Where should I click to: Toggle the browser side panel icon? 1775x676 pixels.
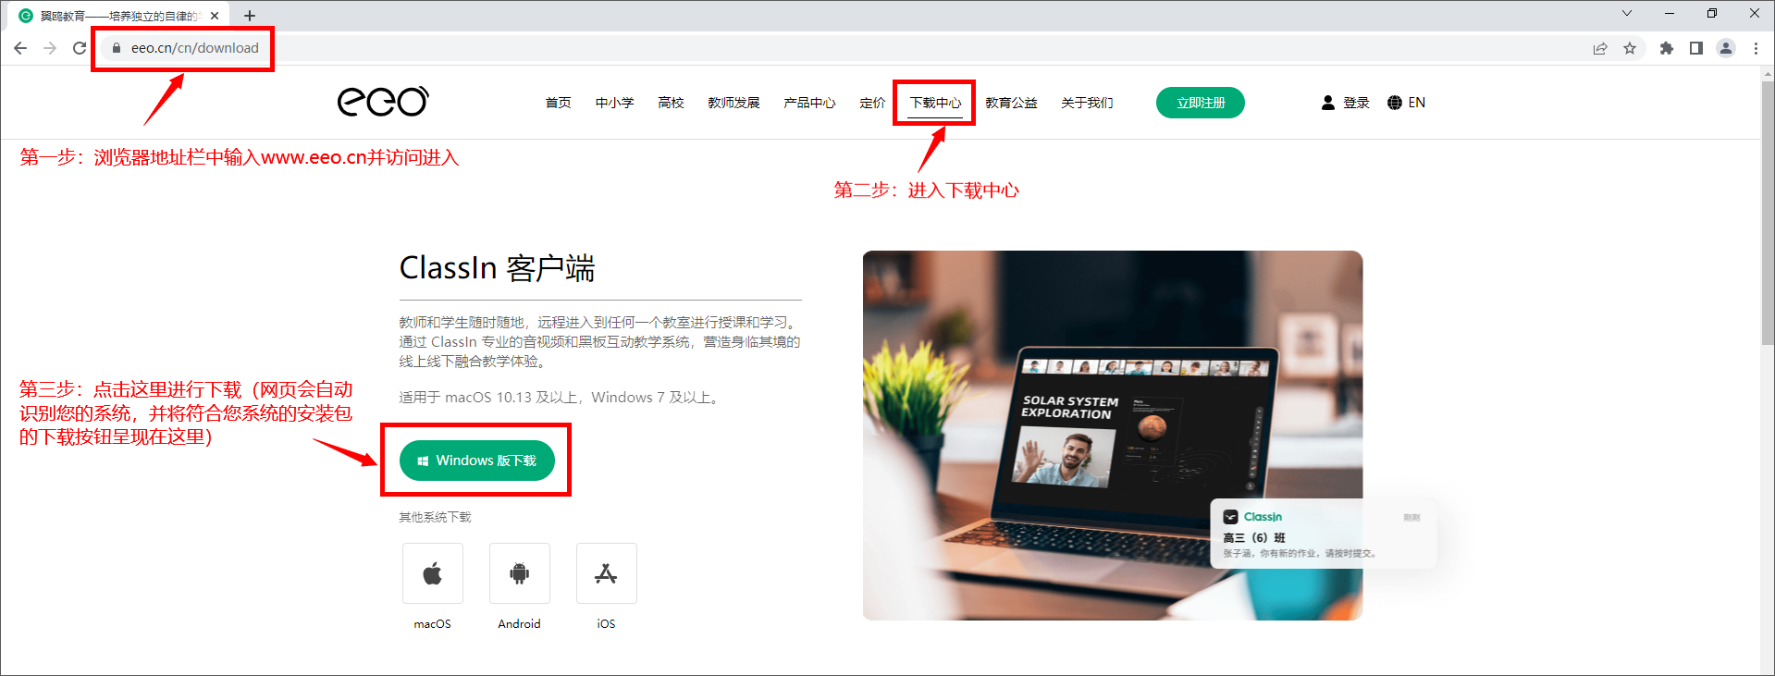(1696, 48)
